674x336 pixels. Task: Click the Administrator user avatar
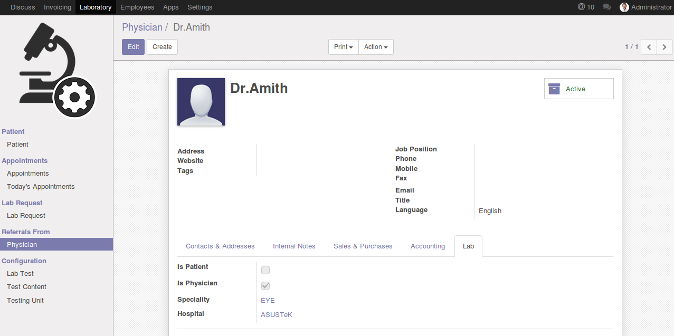point(624,7)
